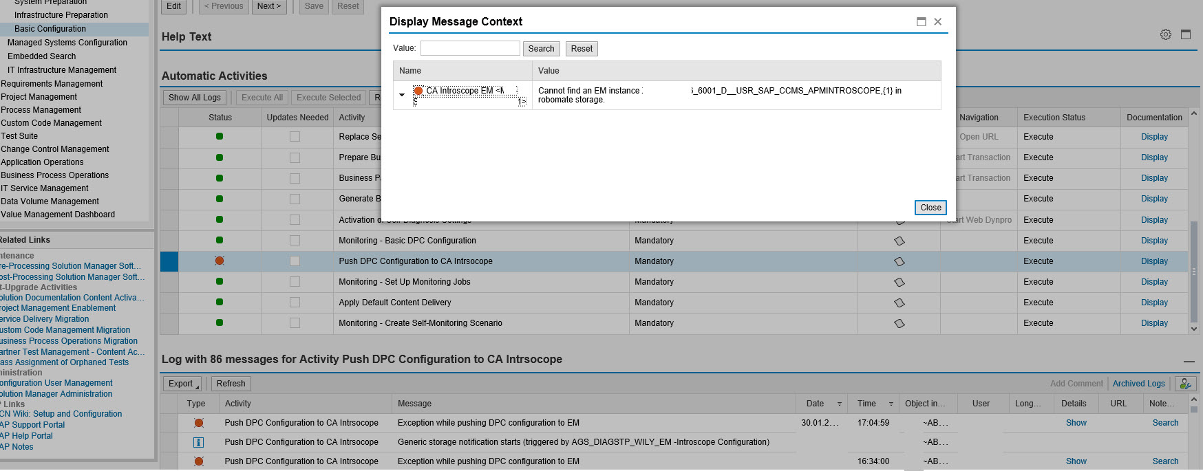This screenshot has height=471, width=1203.
Task: Click error type icon of 16:34:00 log message
Action: 199,461
